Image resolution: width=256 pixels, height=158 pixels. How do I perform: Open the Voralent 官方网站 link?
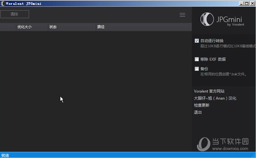click(x=209, y=91)
